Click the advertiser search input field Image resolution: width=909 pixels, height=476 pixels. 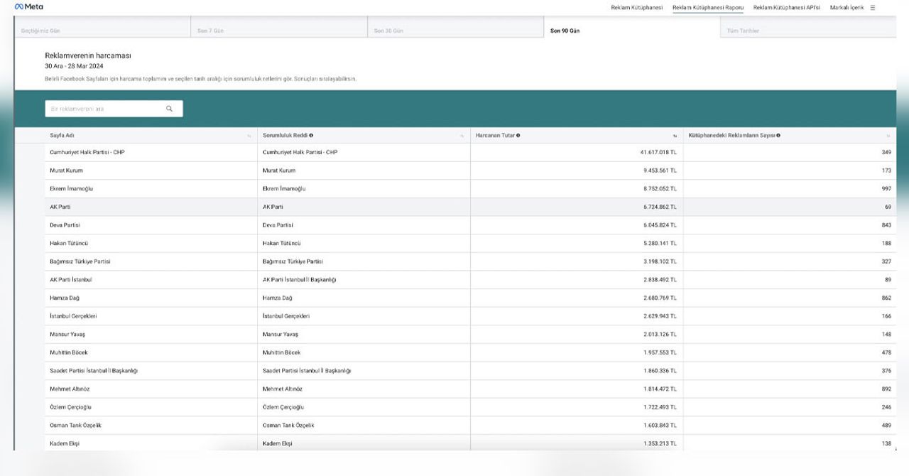tap(114, 109)
